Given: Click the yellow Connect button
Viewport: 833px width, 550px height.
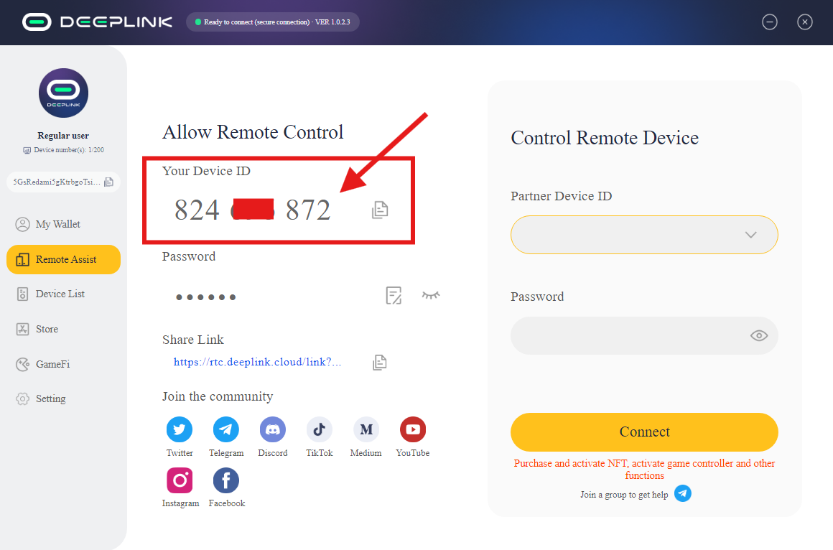Looking at the screenshot, I should pos(644,432).
